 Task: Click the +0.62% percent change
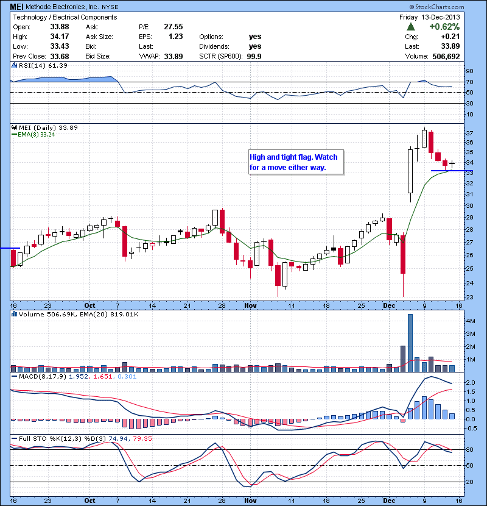444,26
